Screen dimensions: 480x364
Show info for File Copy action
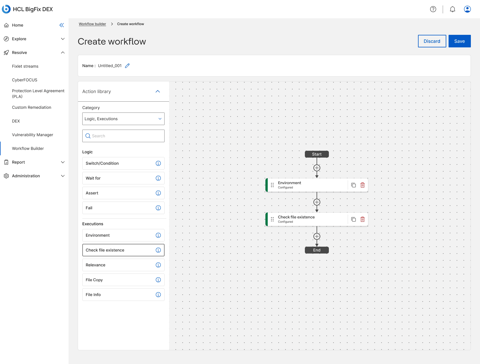coord(158,280)
